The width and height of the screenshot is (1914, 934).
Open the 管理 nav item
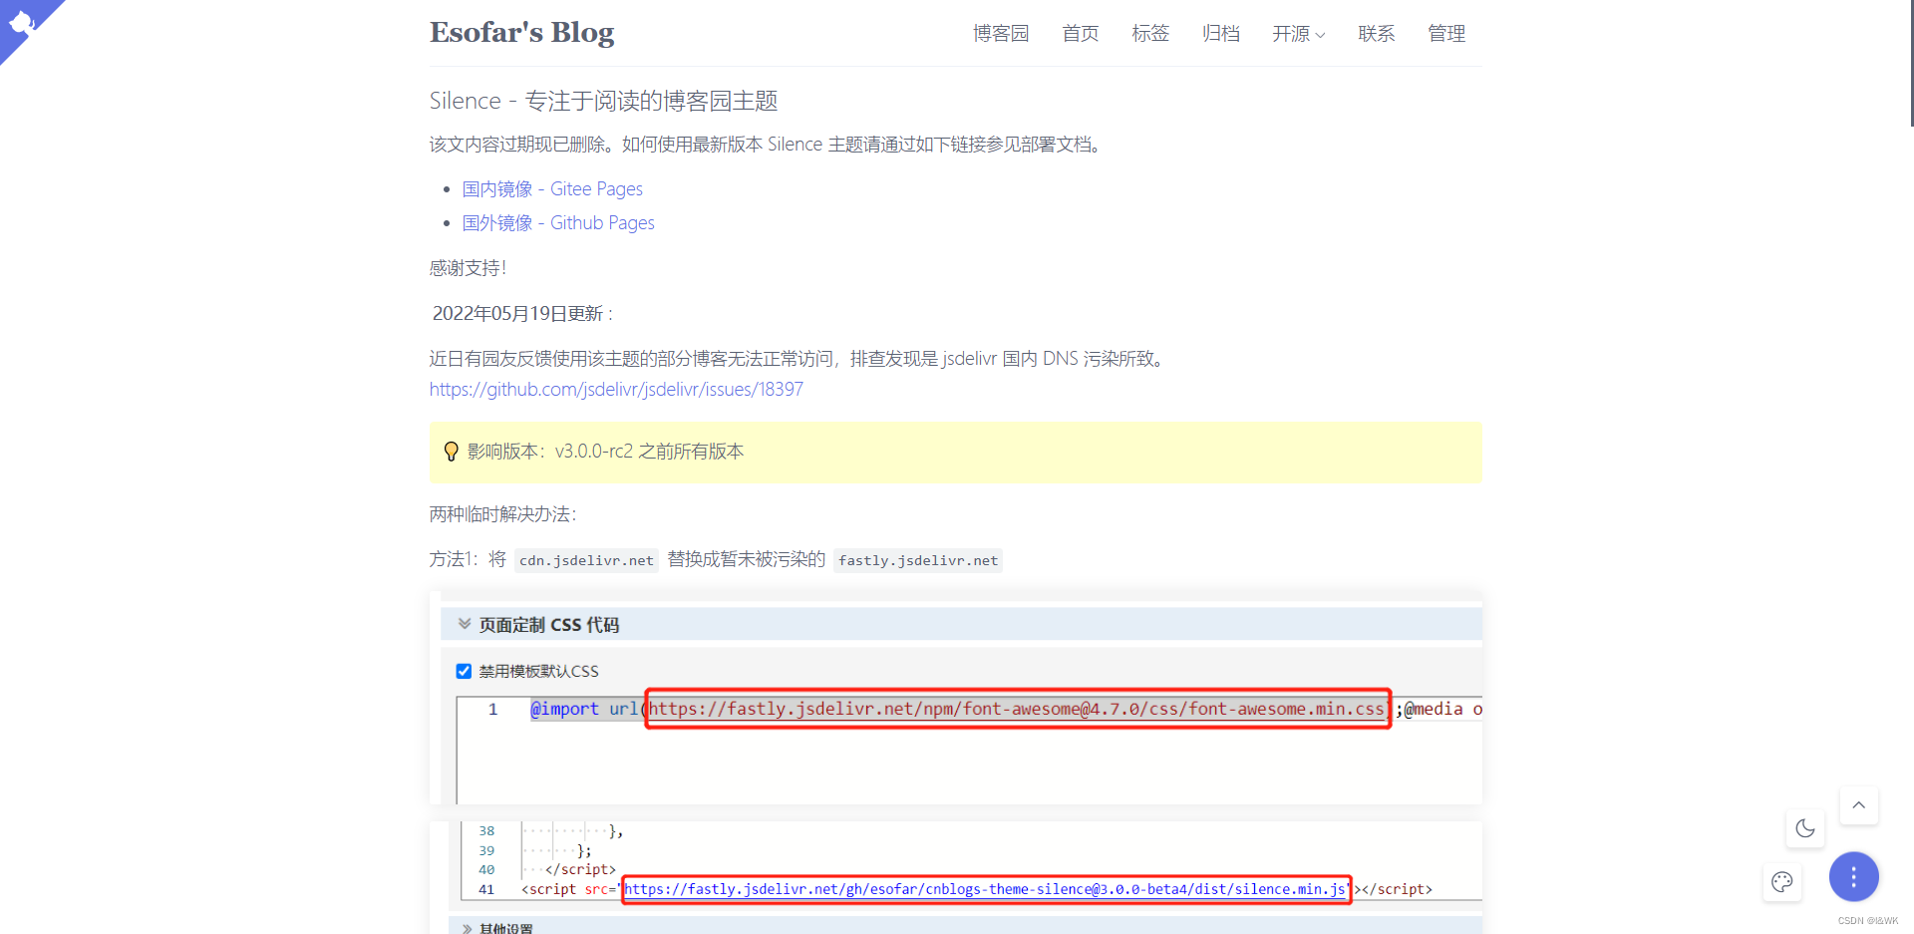1446,34
